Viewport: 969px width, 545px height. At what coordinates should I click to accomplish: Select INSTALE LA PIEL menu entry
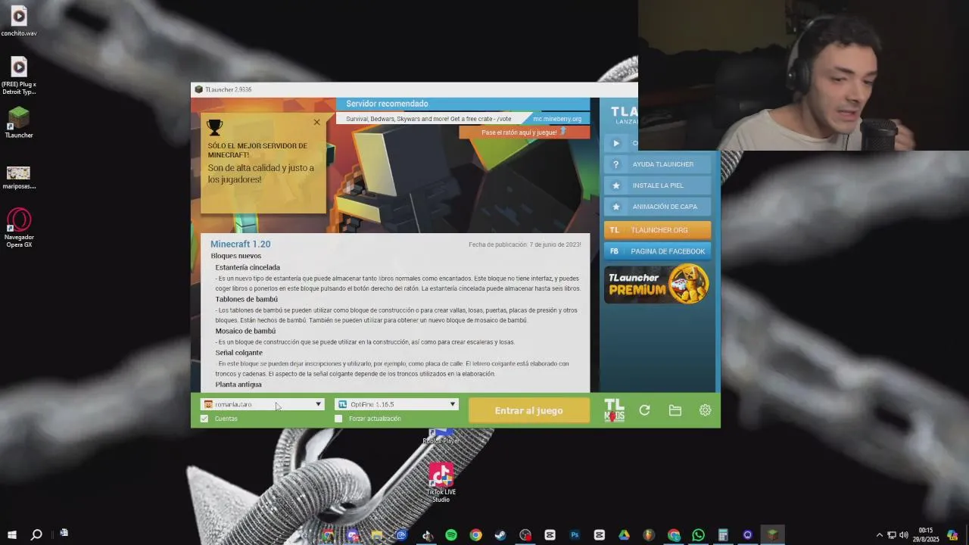pos(657,185)
